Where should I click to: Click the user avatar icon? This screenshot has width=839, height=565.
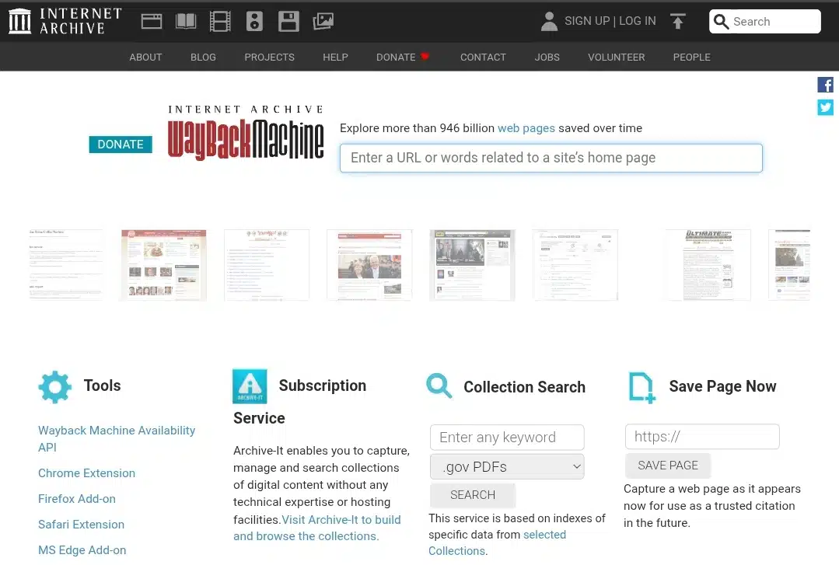pos(549,22)
